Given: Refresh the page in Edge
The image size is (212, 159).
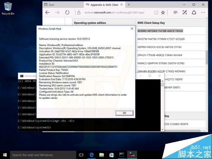Looking at the screenshot, I should coord(67,12).
